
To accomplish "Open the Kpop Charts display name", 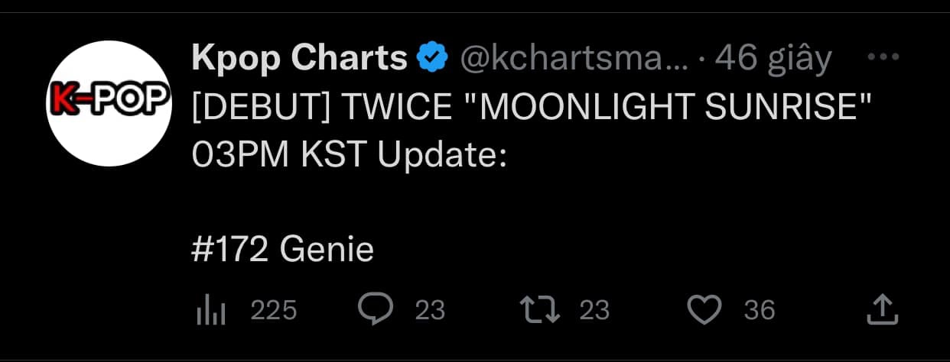I will (299, 59).
